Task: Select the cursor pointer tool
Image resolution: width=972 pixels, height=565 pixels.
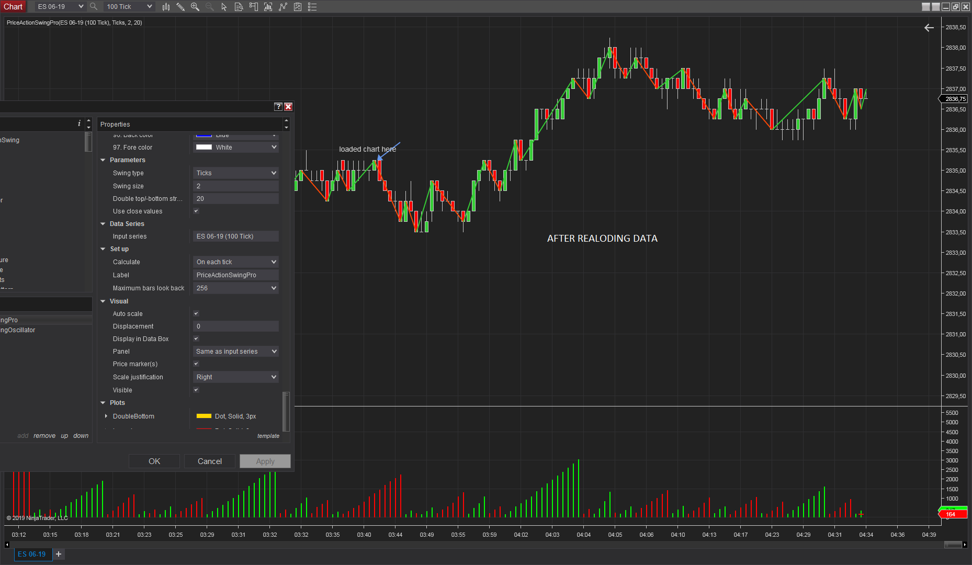Action: point(224,7)
